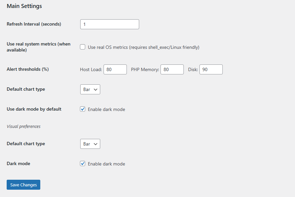The height and width of the screenshot is (197, 295).
Task: Focus the Disk threshold field
Action: (x=211, y=69)
